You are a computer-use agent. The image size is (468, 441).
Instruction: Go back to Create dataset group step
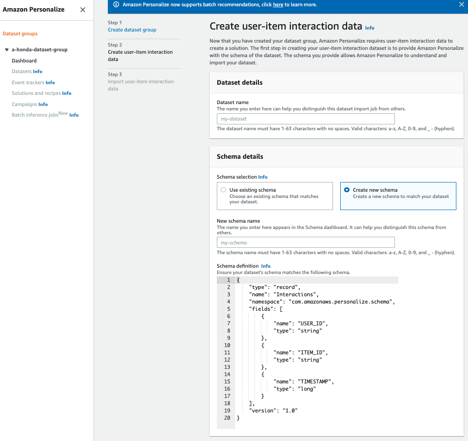(x=132, y=30)
